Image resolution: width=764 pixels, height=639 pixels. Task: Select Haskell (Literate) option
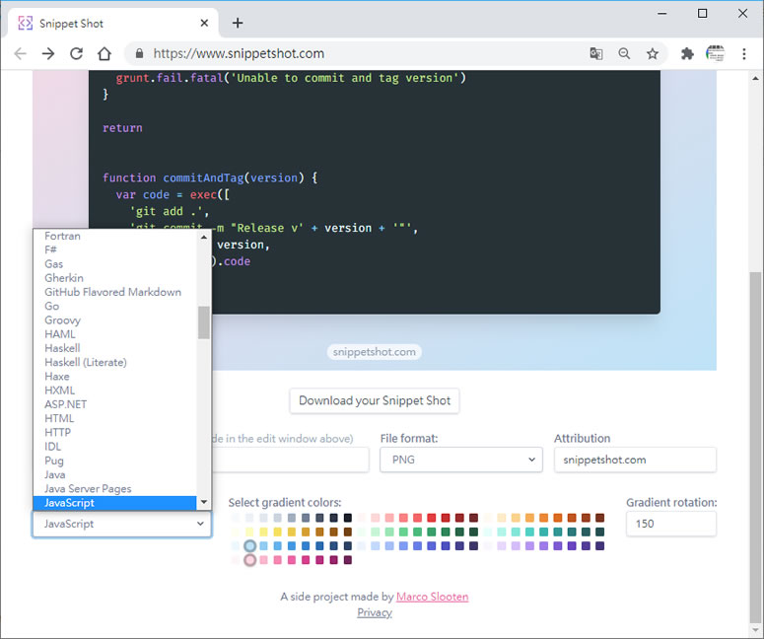point(114,362)
